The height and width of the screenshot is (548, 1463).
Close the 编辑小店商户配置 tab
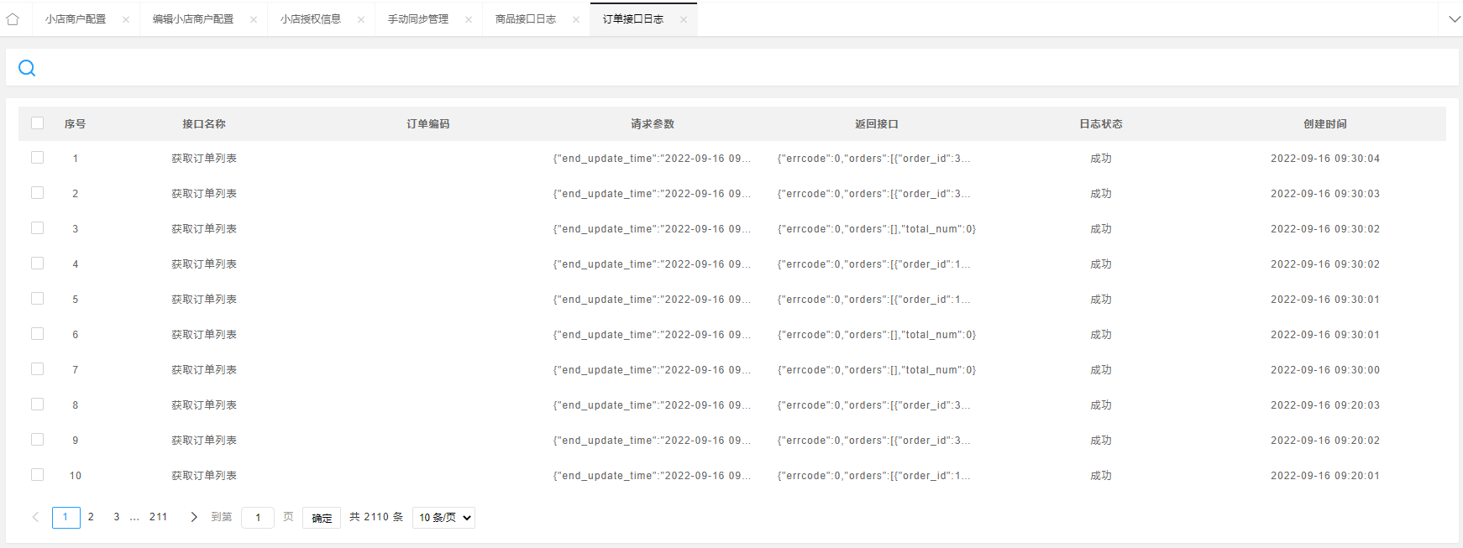pos(254,19)
